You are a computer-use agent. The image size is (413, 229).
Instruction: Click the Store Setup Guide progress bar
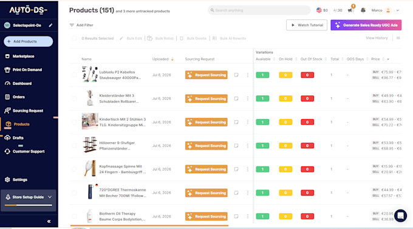coord(28,205)
